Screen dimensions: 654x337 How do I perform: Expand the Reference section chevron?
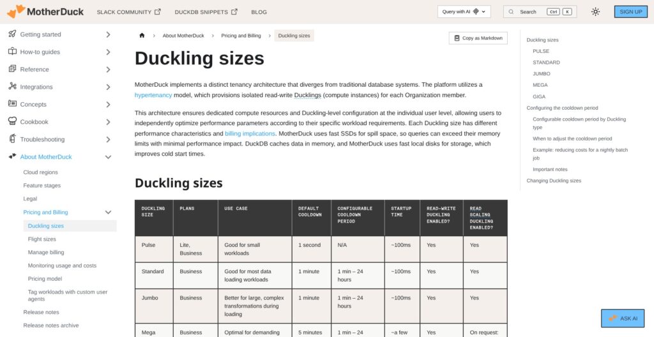tap(108, 70)
